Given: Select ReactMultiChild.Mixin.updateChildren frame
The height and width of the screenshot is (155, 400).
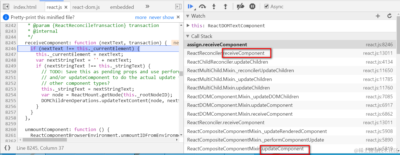Looking at the screenshot, I should coord(290,88).
